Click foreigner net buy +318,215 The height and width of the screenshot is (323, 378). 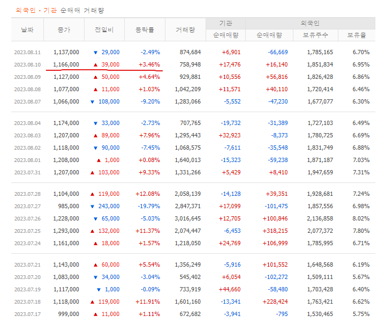(x=275, y=231)
